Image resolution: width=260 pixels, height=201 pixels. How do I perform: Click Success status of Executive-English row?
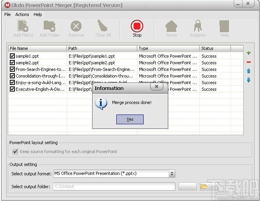coord(209,89)
